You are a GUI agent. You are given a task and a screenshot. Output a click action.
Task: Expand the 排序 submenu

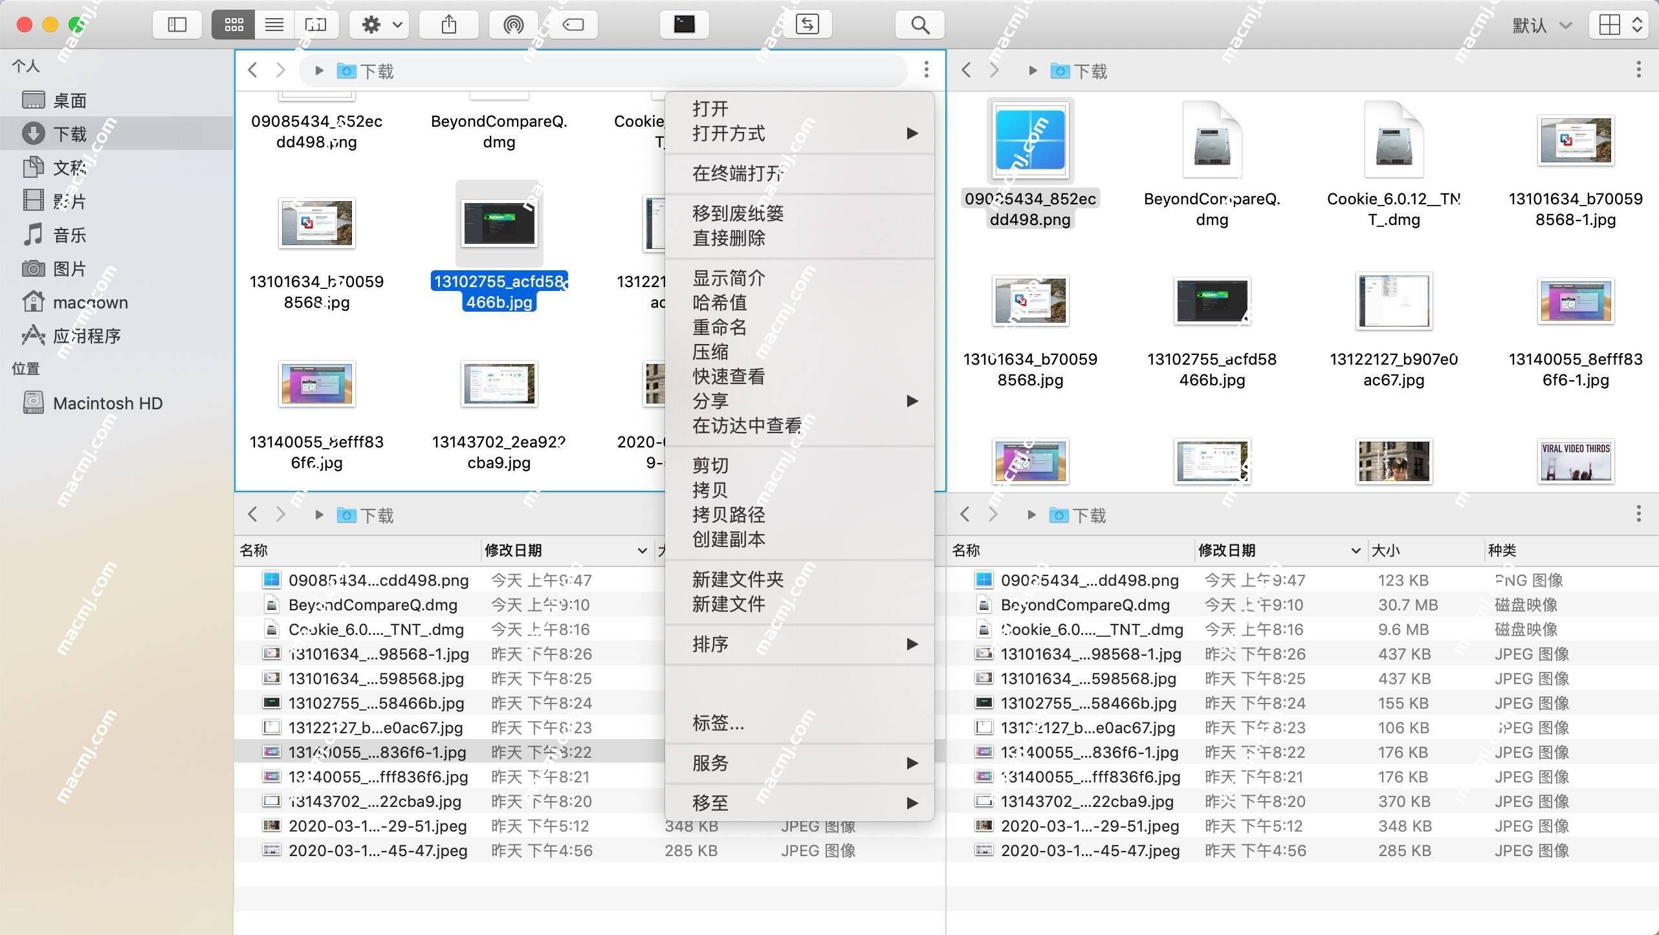tap(800, 644)
